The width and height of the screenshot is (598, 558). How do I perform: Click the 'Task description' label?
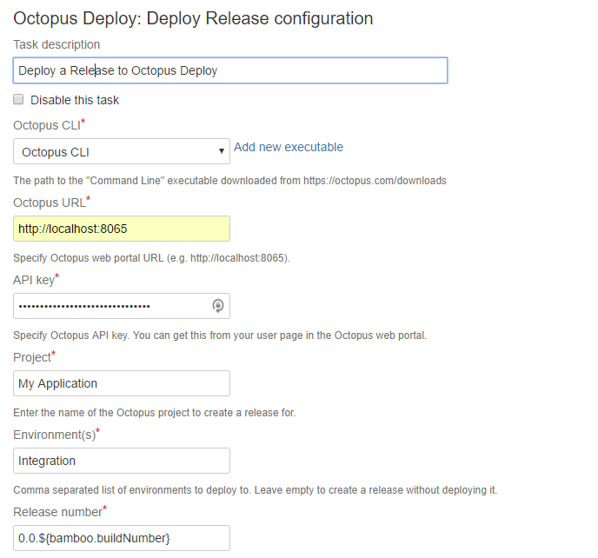(x=56, y=44)
